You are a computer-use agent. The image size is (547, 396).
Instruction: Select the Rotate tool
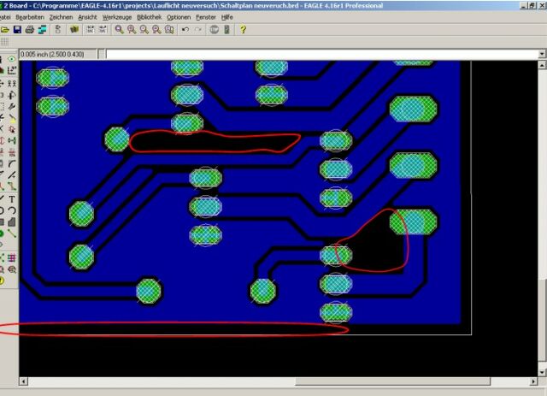(12, 95)
